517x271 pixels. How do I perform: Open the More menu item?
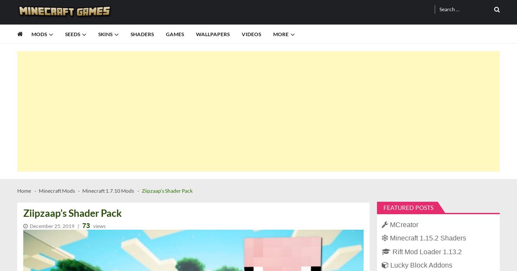point(281,34)
